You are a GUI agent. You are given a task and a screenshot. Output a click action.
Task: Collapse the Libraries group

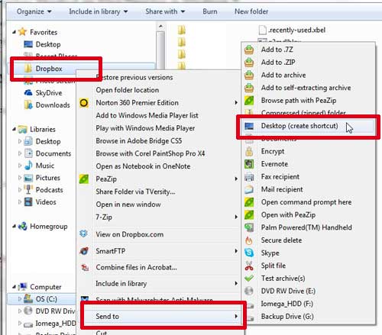[x=15, y=129]
